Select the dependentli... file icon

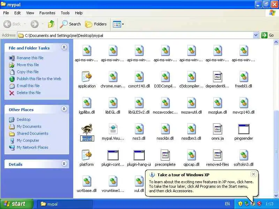(x=217, y=77)
